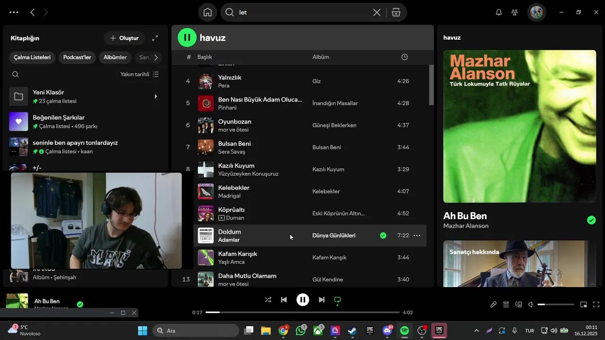The image size is (605, 340).
Task: Expand the Yeni Klasör folder arrow
Action: (156, 97)
